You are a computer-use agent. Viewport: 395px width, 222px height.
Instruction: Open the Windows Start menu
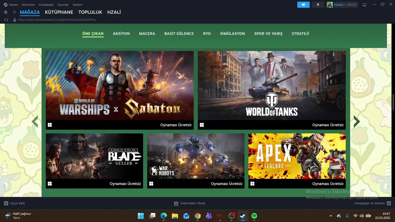point(141,216)
